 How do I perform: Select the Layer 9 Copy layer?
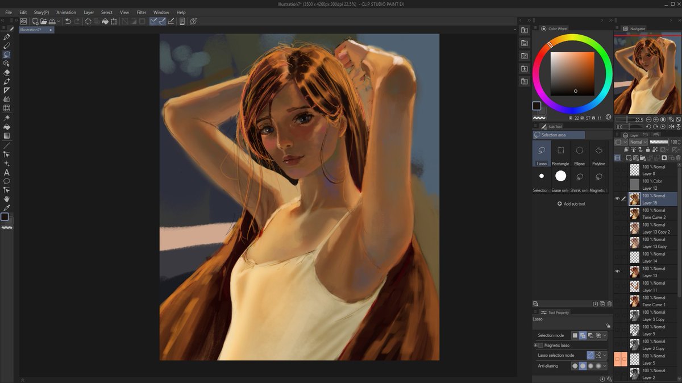pos(654,315)
